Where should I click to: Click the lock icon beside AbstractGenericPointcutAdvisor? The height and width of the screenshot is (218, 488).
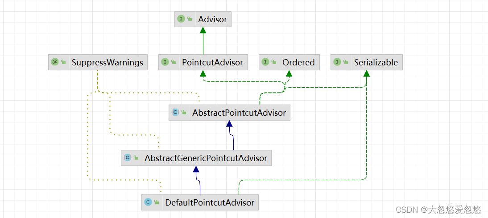coord(136,158)
